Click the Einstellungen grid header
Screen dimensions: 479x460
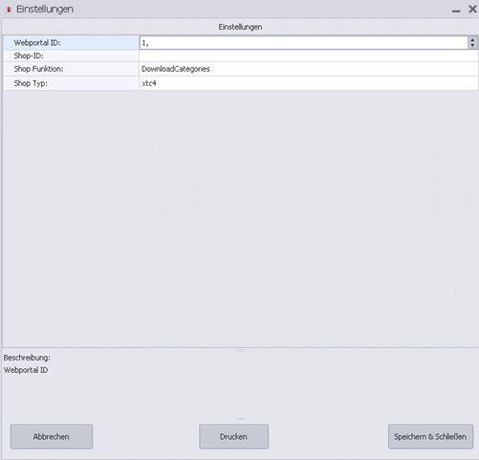pos(240,27)
